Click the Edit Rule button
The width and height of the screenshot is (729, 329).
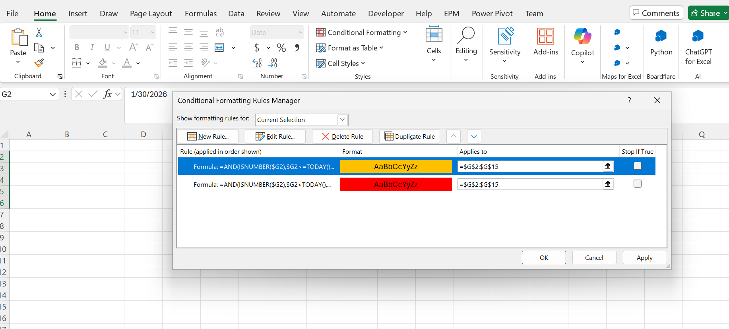275,136
